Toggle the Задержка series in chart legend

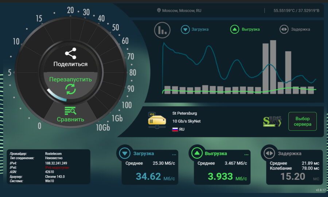[284, 29]
